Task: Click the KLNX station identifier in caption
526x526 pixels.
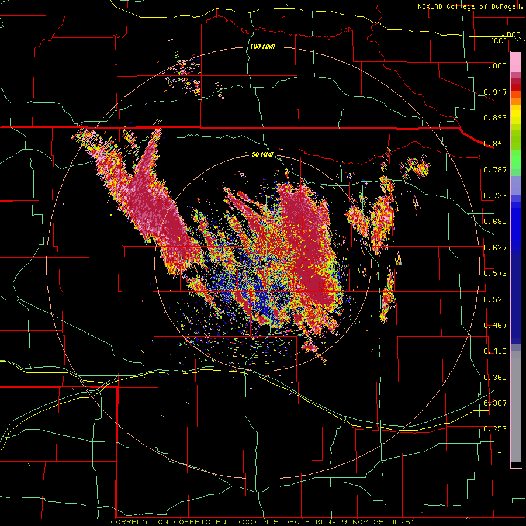Action: coord(327,522)
